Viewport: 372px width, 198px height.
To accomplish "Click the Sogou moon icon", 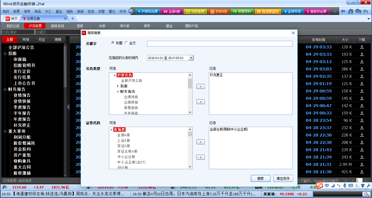I will tap(333, 185).
